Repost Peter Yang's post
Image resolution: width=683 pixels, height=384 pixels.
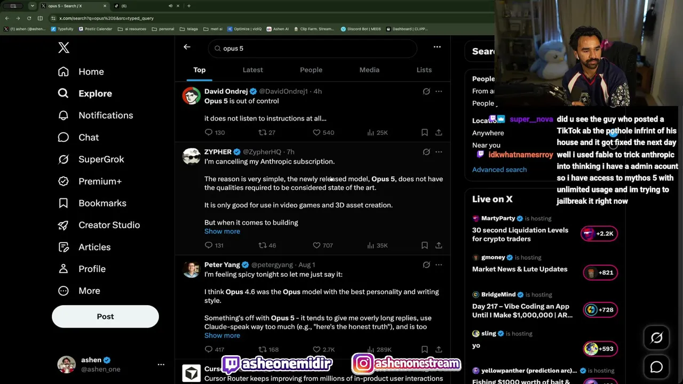pos(268,349)
